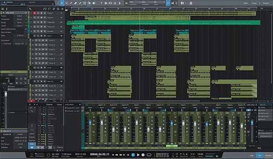Viewport: 273px width, 159px height.
Task: Open the Timestretch Drums dropdown
Action: (x=21, y=19)
